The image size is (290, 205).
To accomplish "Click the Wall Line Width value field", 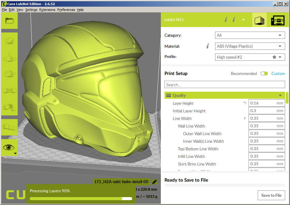I will [267, 126].
